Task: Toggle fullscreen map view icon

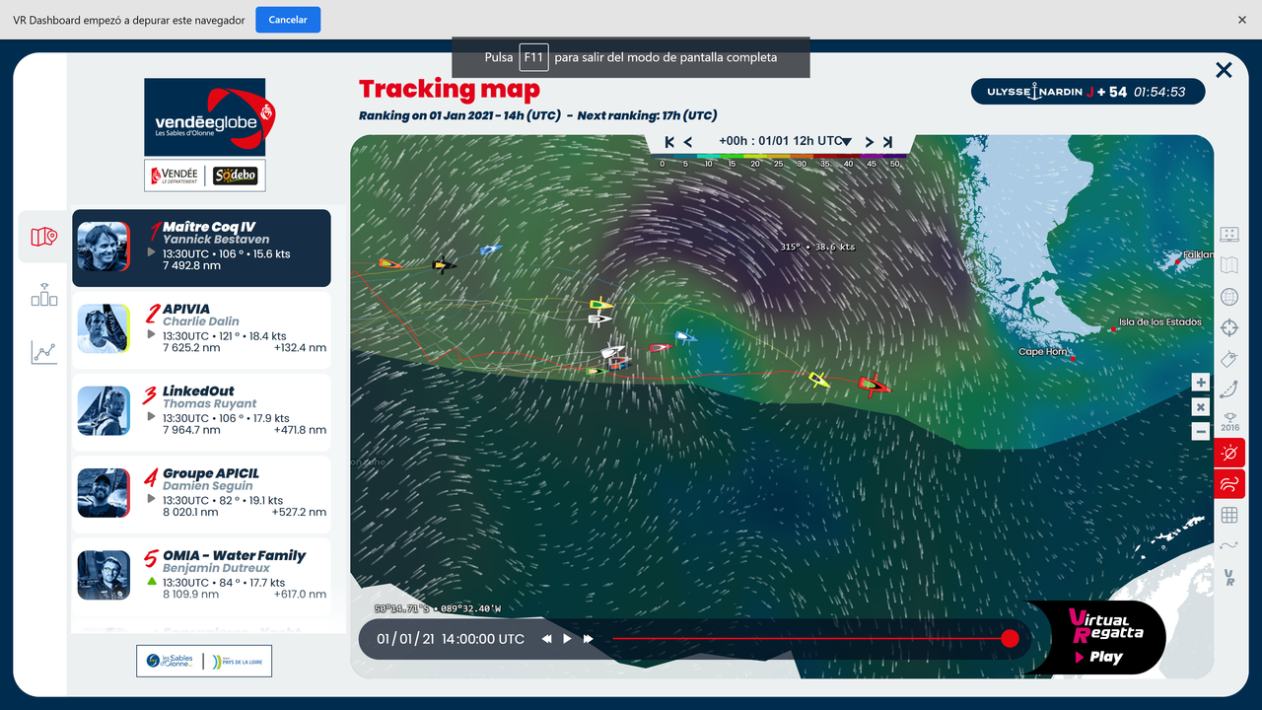Action: coord(1228,235)
